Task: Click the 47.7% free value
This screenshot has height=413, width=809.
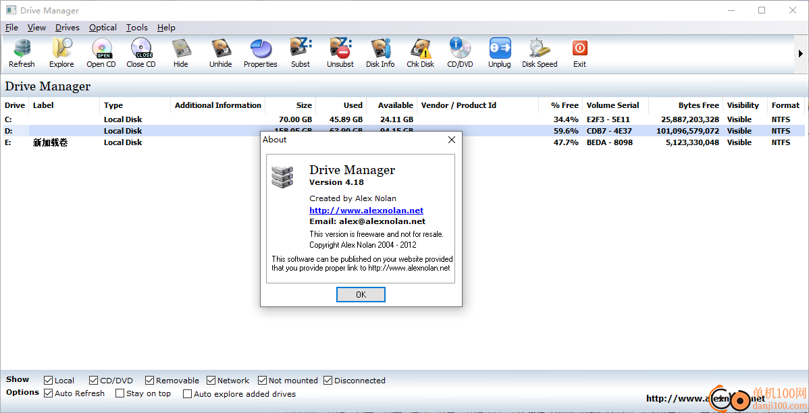Action: 566,142
